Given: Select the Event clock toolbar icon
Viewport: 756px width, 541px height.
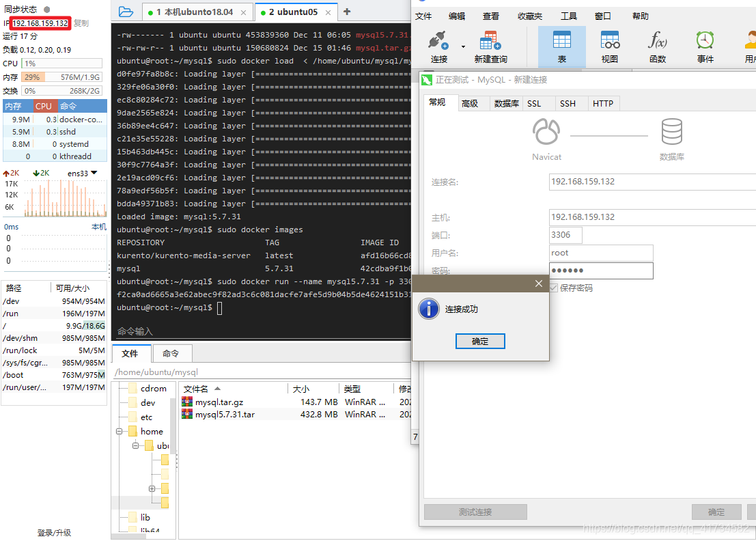Looking at the screenshot, I should click(705, 40).
